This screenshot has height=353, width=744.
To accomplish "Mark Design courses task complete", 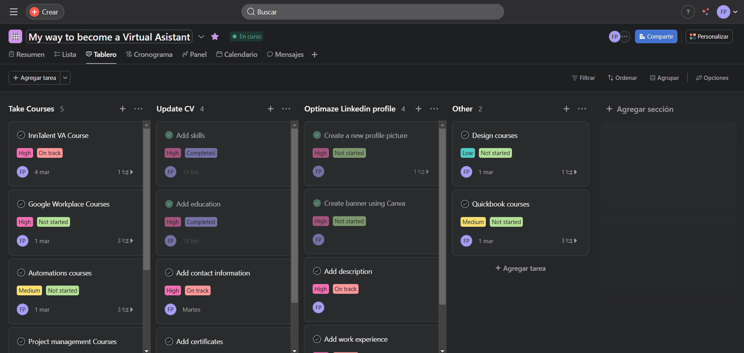I will tap(465, 135).
